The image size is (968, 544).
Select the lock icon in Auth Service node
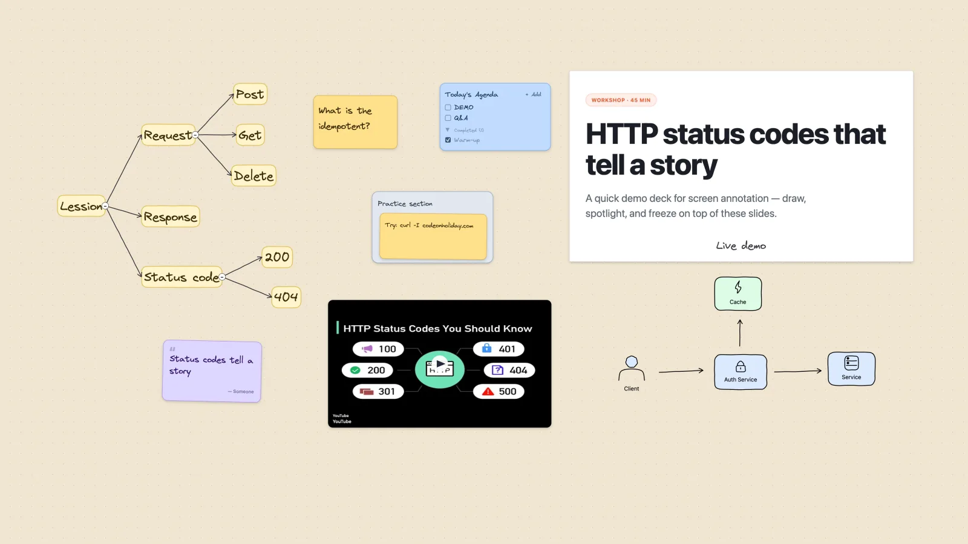coord(741,366)
